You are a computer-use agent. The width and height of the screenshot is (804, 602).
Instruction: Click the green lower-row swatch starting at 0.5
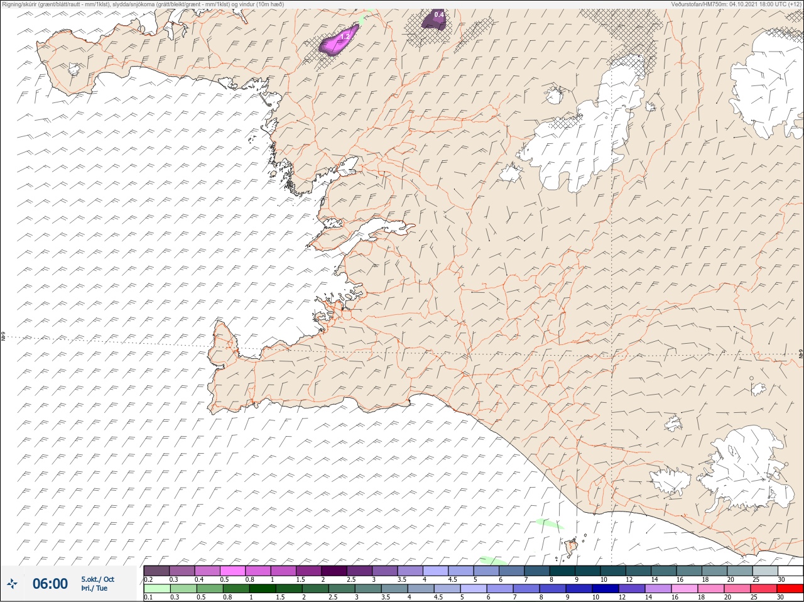[x=210, y=589]
